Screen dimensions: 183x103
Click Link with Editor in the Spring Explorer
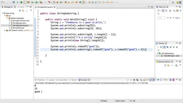[x=168, y=66]
